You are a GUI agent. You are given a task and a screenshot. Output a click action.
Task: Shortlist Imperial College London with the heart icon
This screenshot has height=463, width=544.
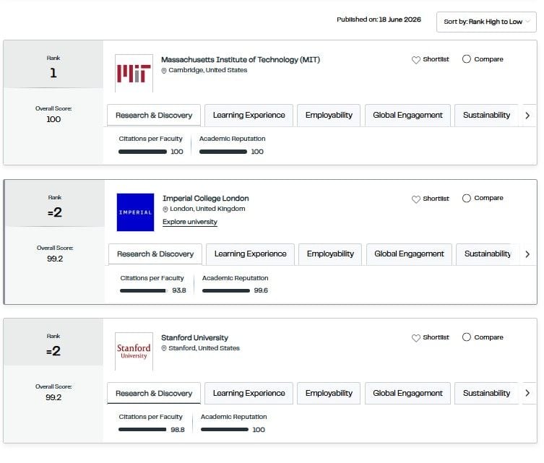(416, 199)
